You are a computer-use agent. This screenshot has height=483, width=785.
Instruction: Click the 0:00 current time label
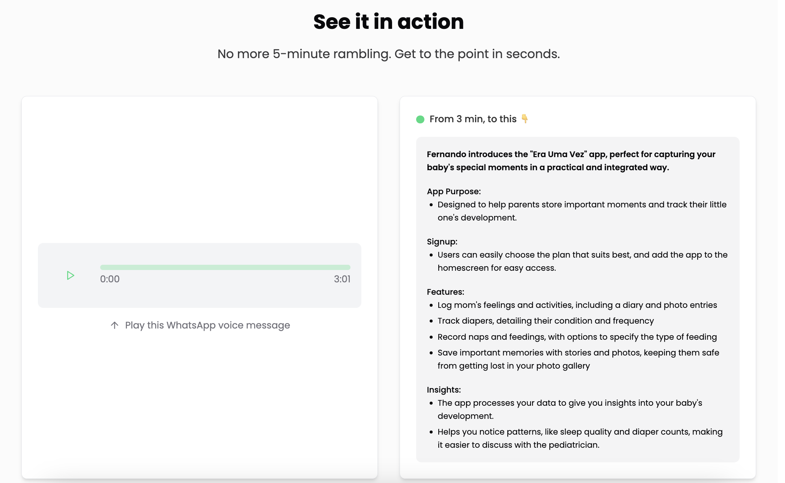tap(110, 279)
